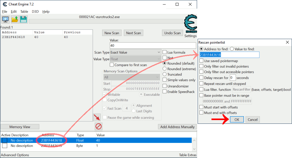Select Rounded (default) radio button
The width and height of the screenshot is (292, 158).
(x=165, y=63)
